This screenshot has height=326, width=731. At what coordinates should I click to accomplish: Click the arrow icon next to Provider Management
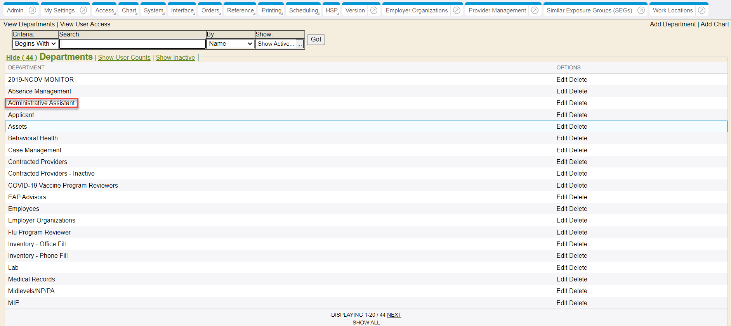click(x=535, y=10)
